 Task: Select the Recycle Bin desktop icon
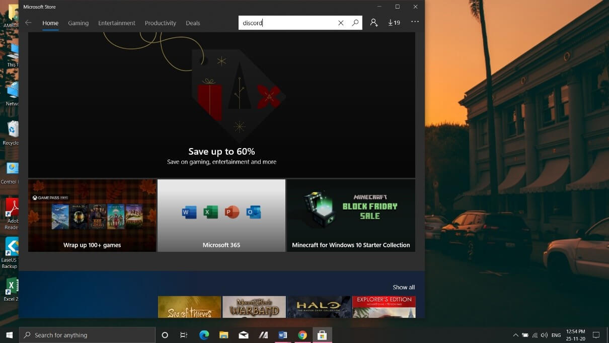click(11, 133)
